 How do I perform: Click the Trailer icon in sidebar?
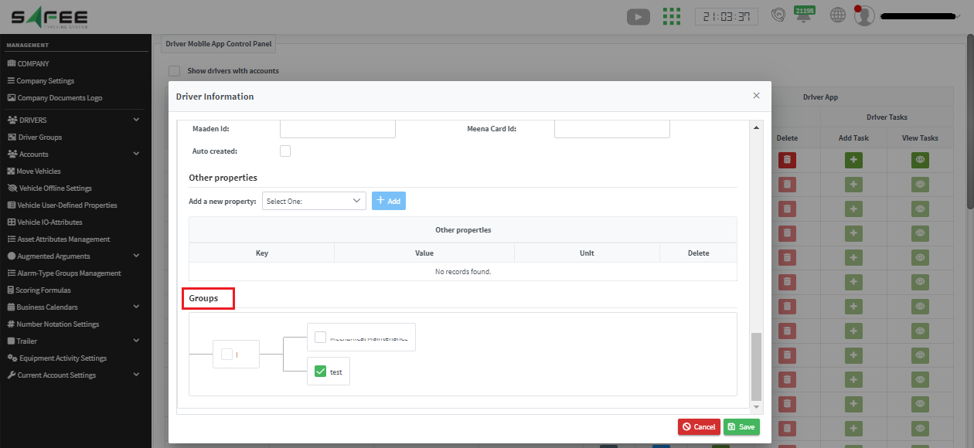pyautogui.click(x=11, y=341)
